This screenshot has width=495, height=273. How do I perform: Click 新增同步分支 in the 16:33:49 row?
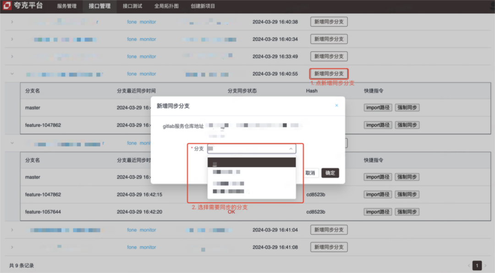(x=329, y=56)
